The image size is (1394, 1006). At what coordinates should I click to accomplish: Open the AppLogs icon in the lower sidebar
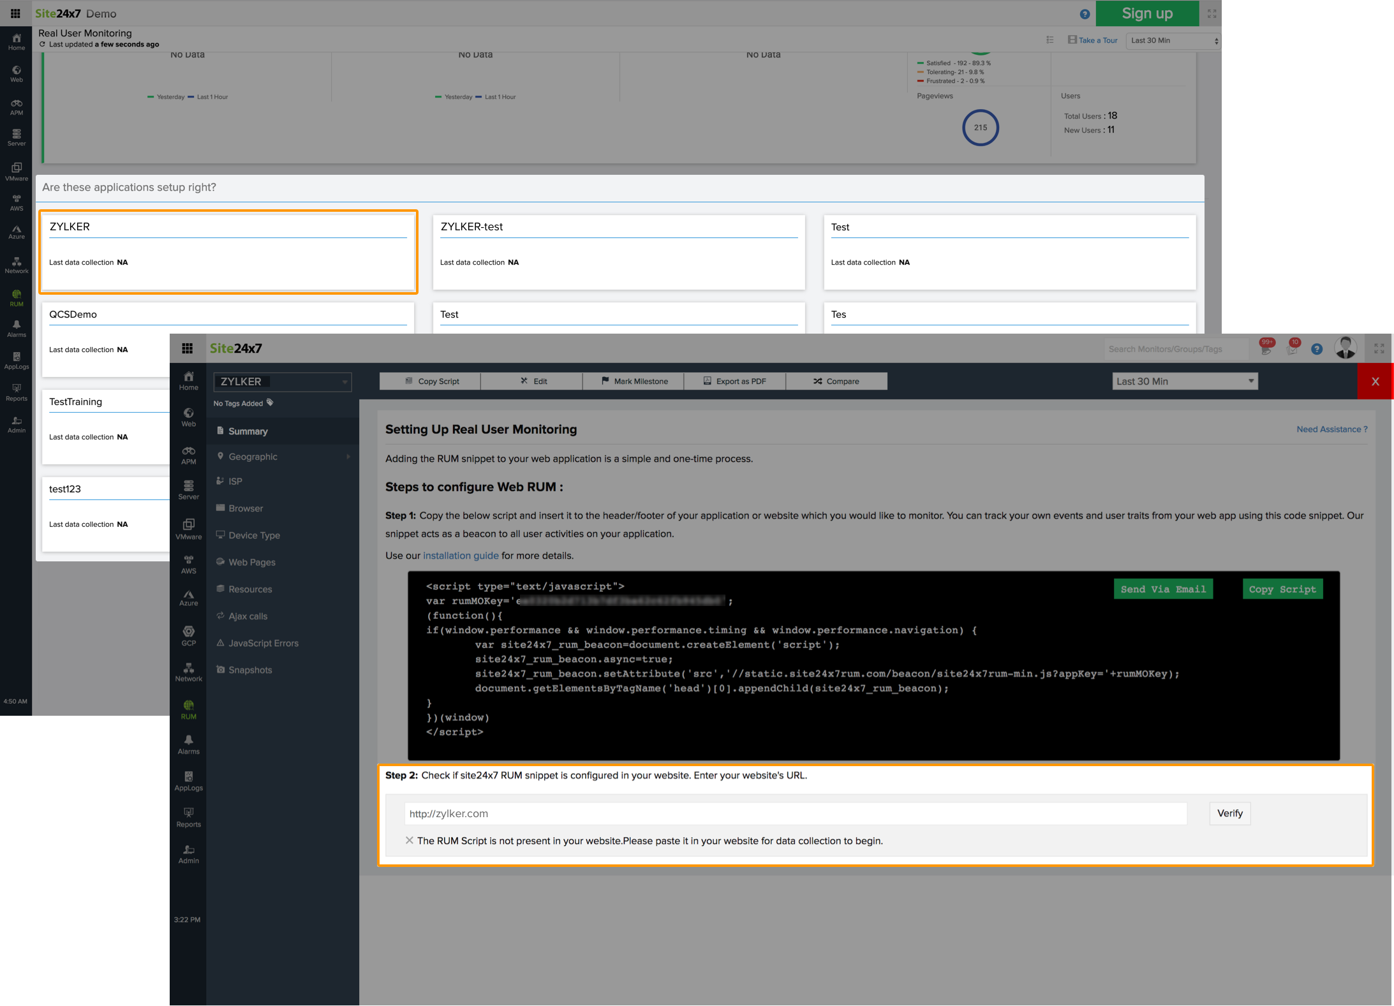(188, 780)
